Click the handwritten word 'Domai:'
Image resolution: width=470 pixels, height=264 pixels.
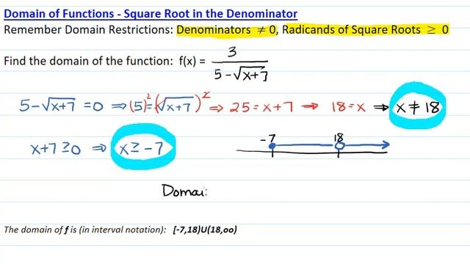click(184, 191)
